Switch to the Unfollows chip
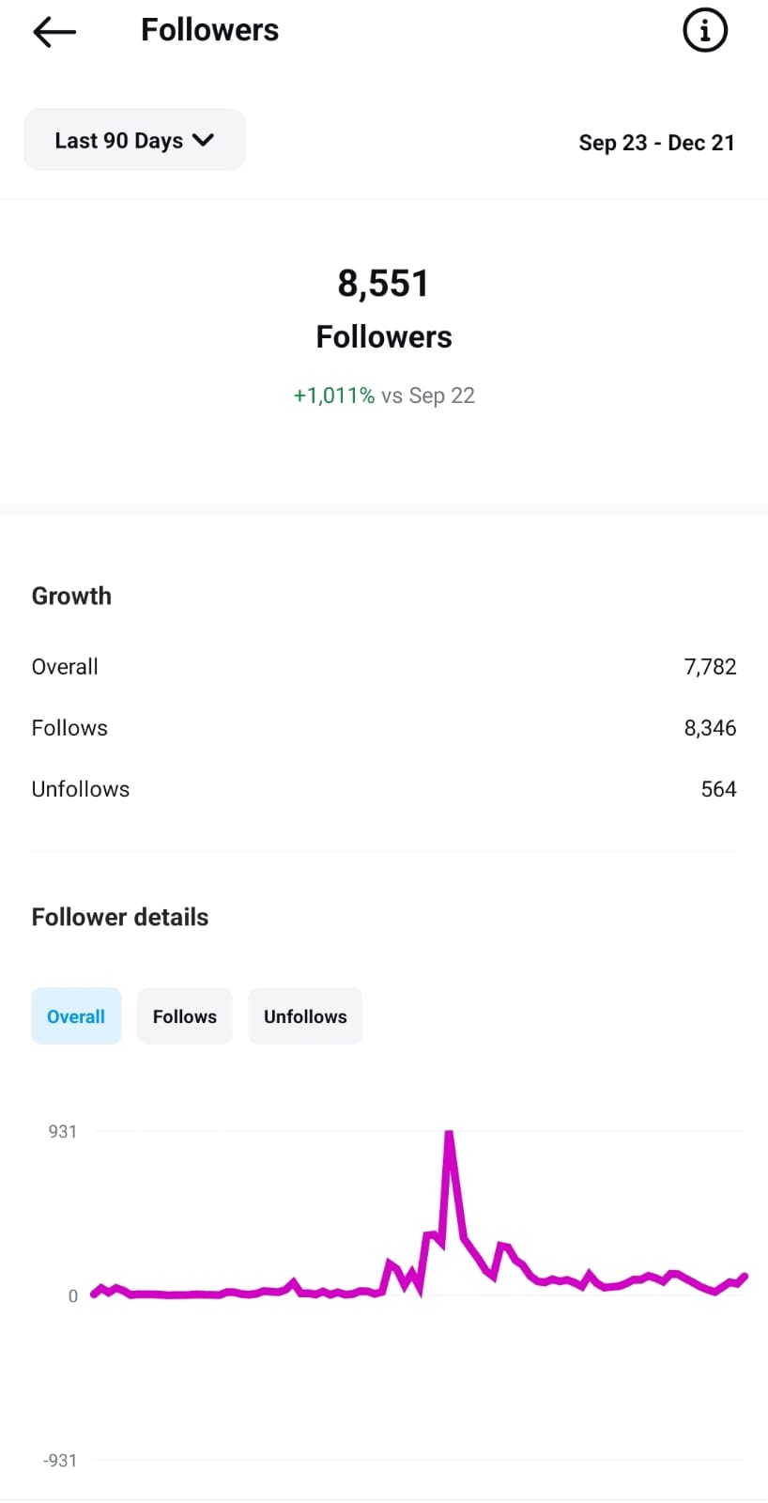The image size is (768, 1503). pos(305,1016)
